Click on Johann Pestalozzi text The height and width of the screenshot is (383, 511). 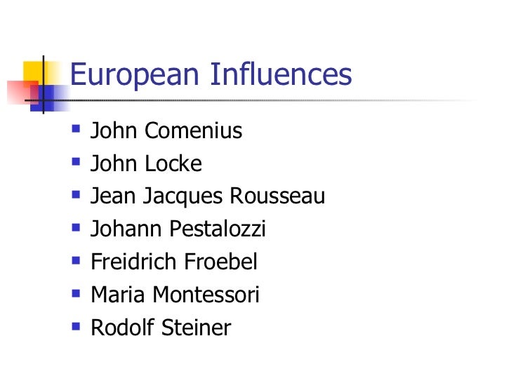[x=178, y=229]
